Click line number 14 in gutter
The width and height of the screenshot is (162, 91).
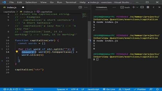point(8,52)
